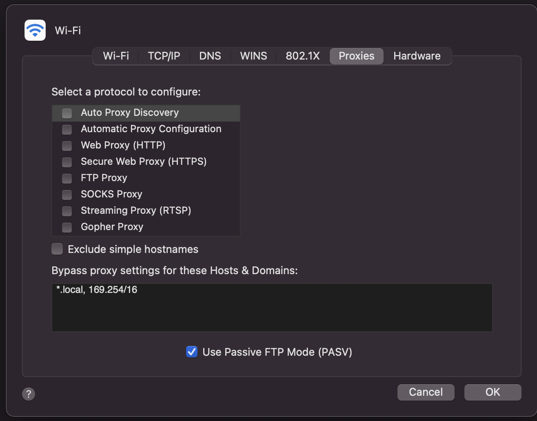Switch to the Wi-Fi tab
The height and width of the screenshot is (421, 537).
point(116,56)
